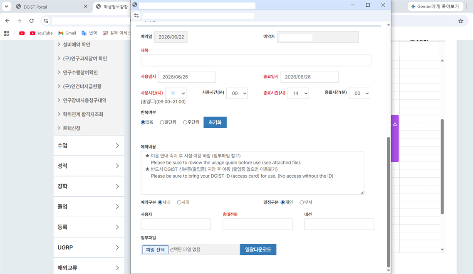Open 연구장비사용청구내역 menu item
This screenshot has height=274, width=473.
[84, 100]
